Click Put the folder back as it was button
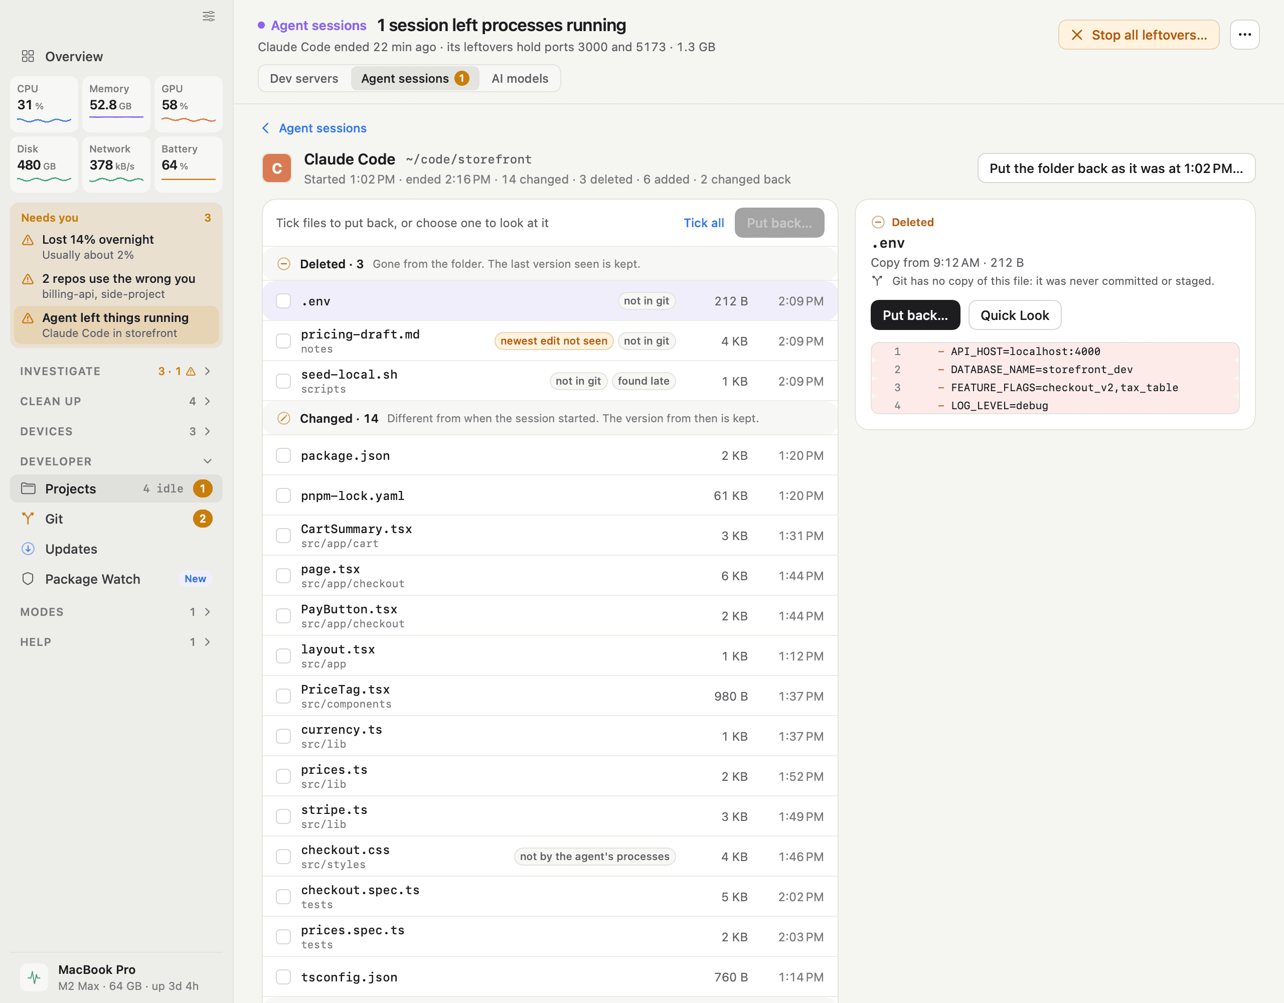Screen dimensions: 1284x1003 1116,168
